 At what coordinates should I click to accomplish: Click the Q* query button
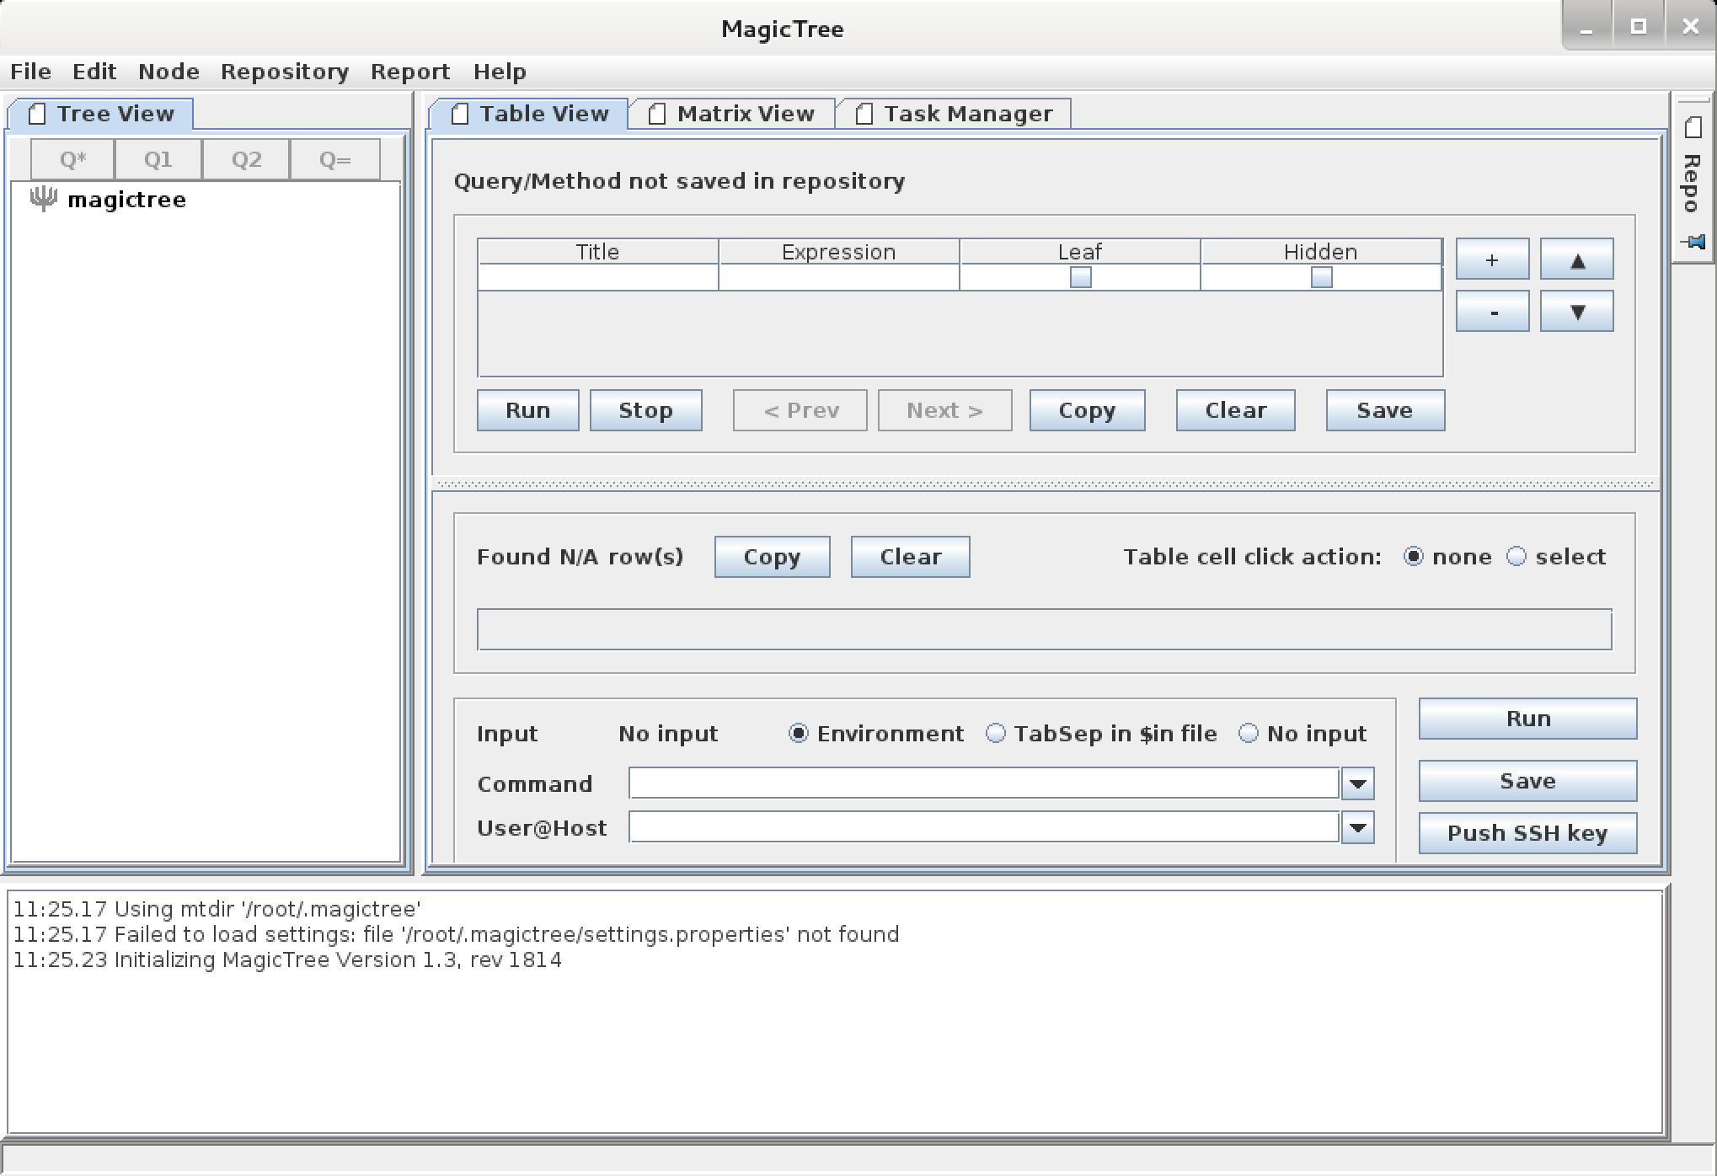tap(71, 159)
